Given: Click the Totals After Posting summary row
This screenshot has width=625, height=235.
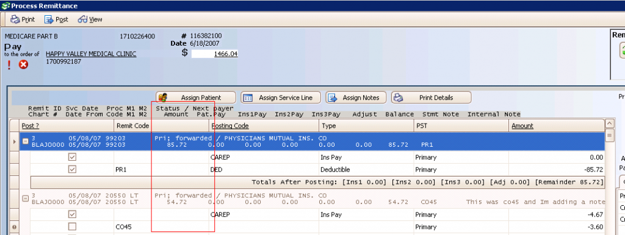Looking at the screenshot, I should click(x=317, y=182).
